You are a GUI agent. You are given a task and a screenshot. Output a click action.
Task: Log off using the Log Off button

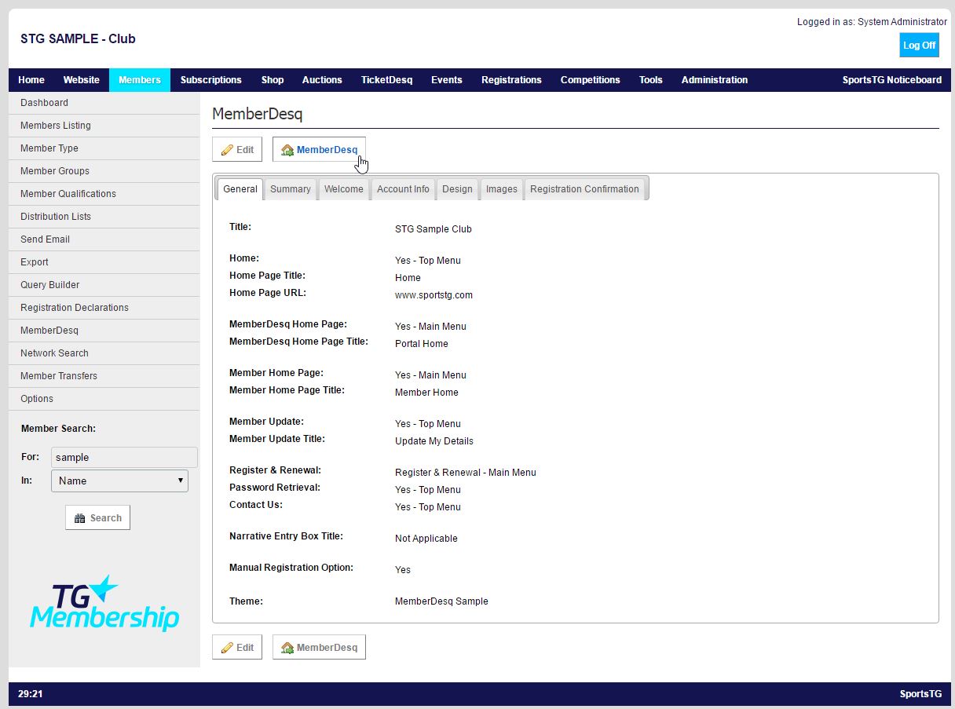(x=919, y=45)
